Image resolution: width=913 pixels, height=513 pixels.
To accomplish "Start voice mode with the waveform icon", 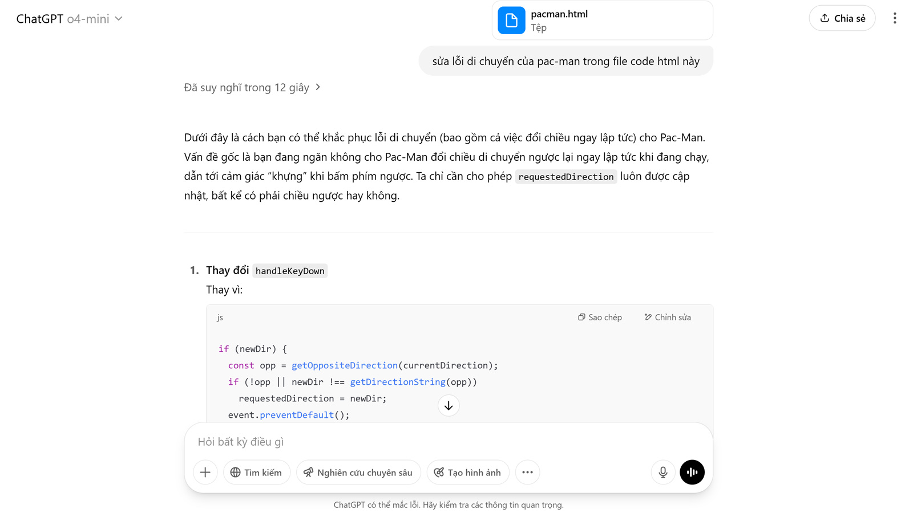I will coord(692,473).
